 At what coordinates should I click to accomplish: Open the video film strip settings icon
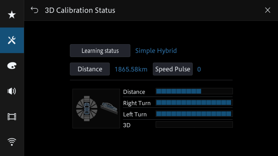12,116
